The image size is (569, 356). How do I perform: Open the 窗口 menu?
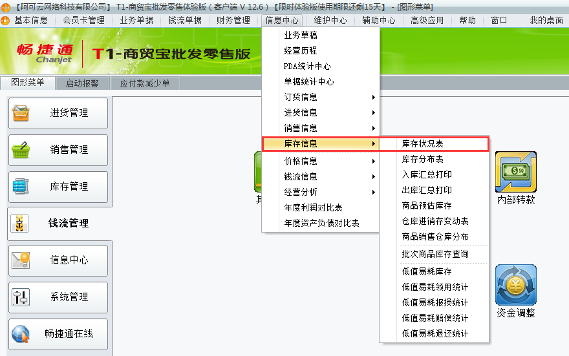[499, 20]
